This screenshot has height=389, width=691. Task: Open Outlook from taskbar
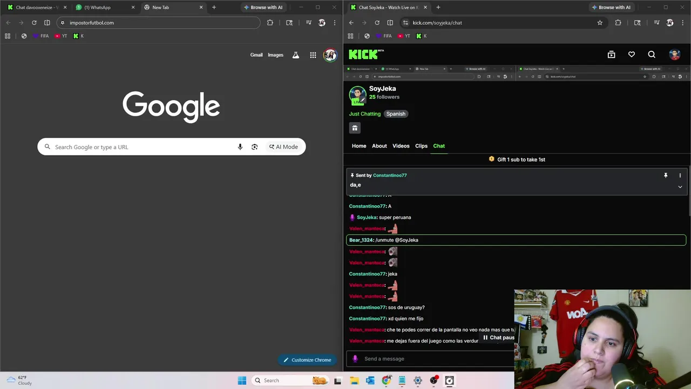[x=370, y=380]
